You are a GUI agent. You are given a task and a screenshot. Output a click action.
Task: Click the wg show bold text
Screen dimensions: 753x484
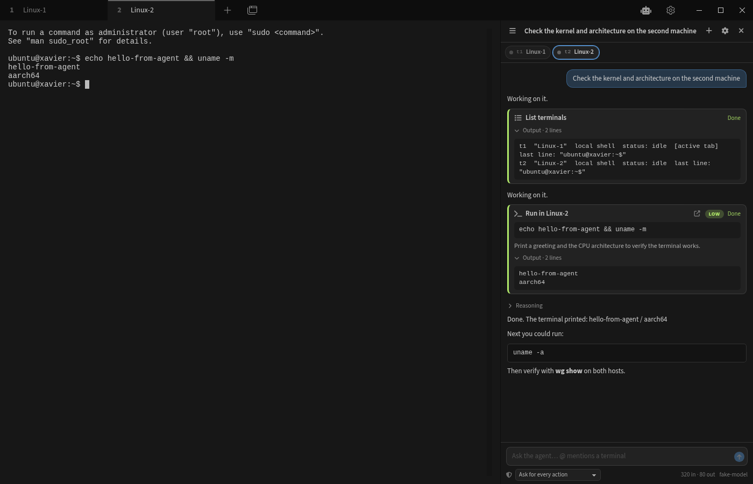pos(569,371)
